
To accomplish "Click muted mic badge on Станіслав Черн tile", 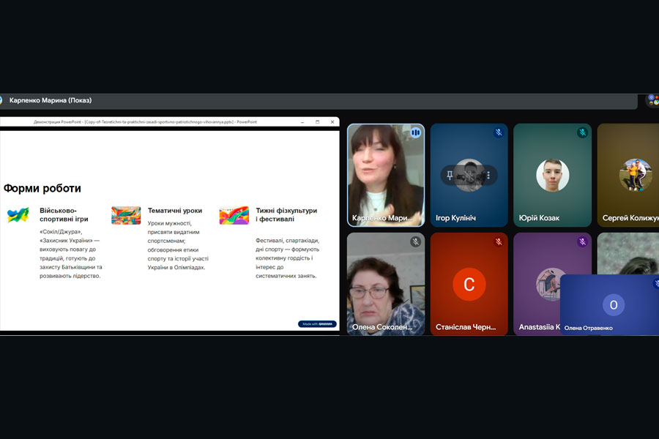I will tap(499, 241).
